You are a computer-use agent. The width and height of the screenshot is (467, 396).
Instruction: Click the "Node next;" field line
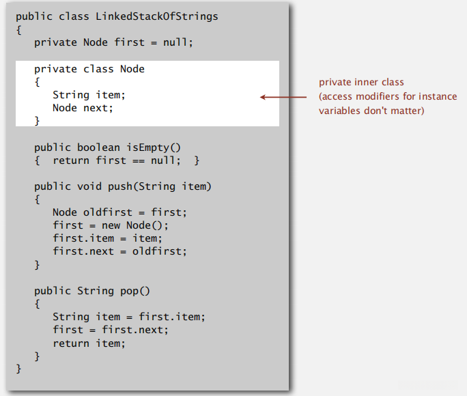[x=83, y=108]
